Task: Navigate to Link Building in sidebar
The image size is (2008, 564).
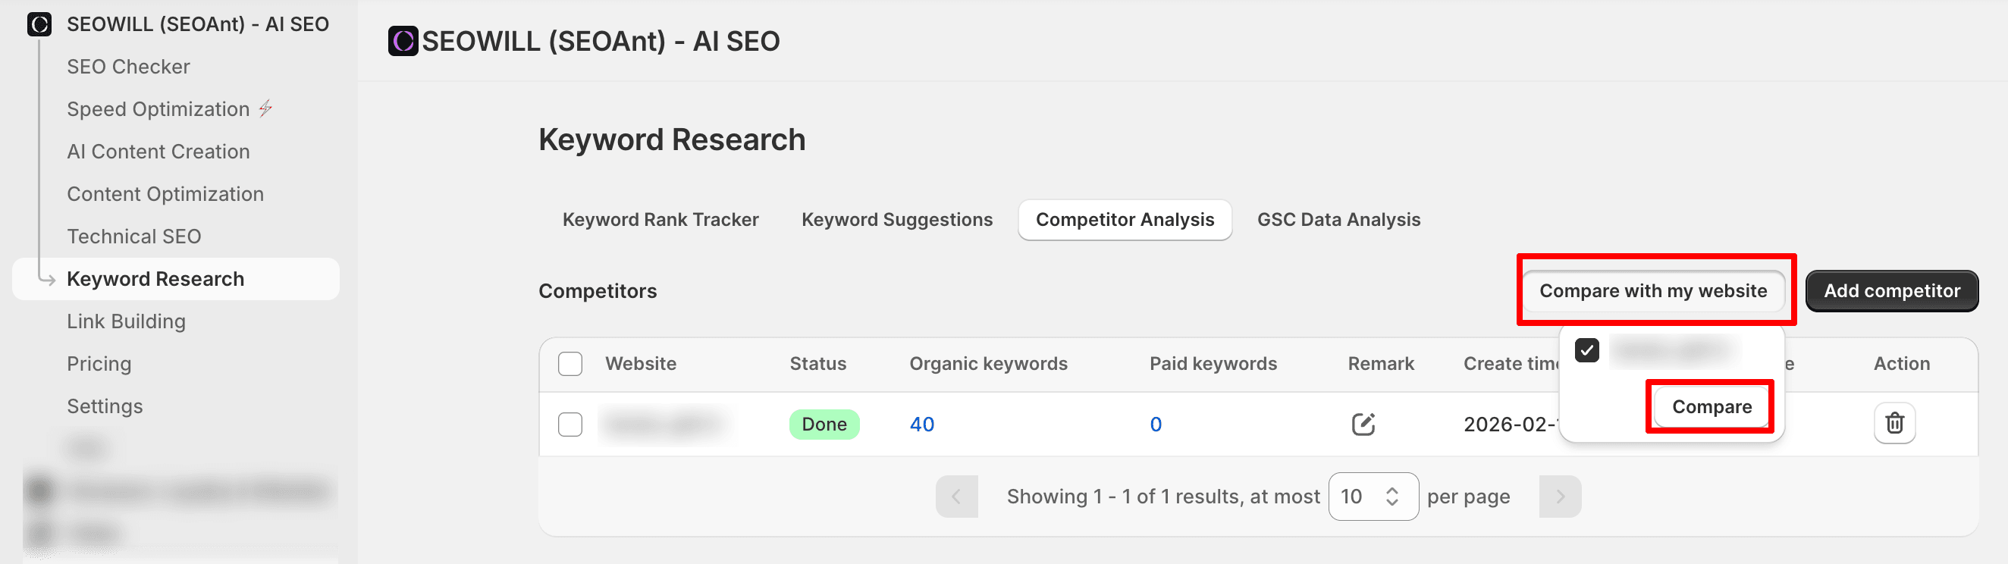Action: click(x=127, y=321)
